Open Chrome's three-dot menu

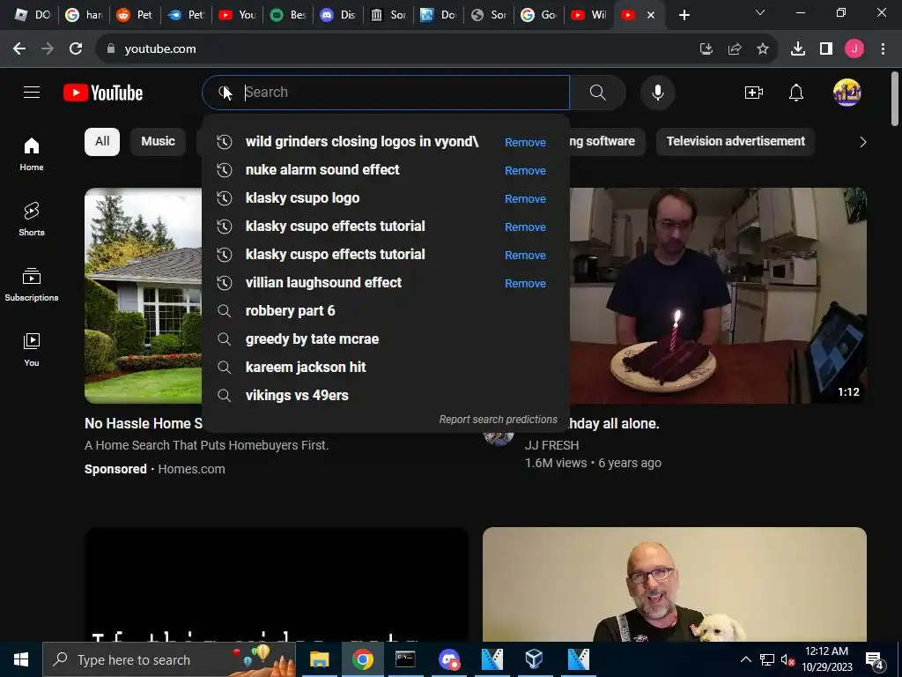coord(883,49)
